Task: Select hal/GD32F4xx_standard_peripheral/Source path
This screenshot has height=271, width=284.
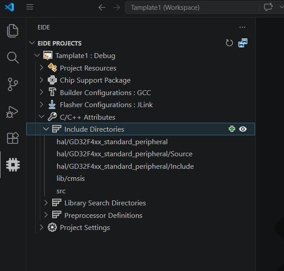Action: pos(125,154)
